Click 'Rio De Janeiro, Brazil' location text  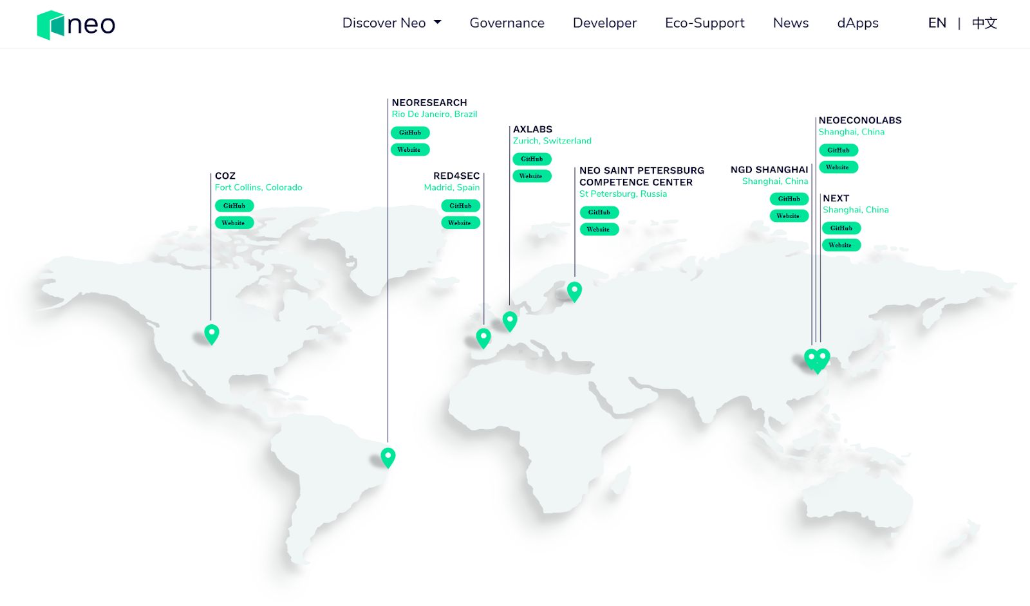435,114
